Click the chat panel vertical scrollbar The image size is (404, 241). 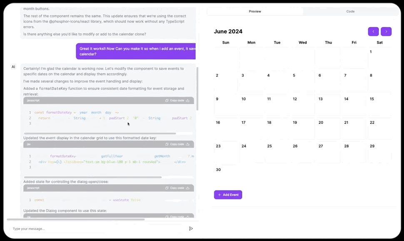(198, 87)
